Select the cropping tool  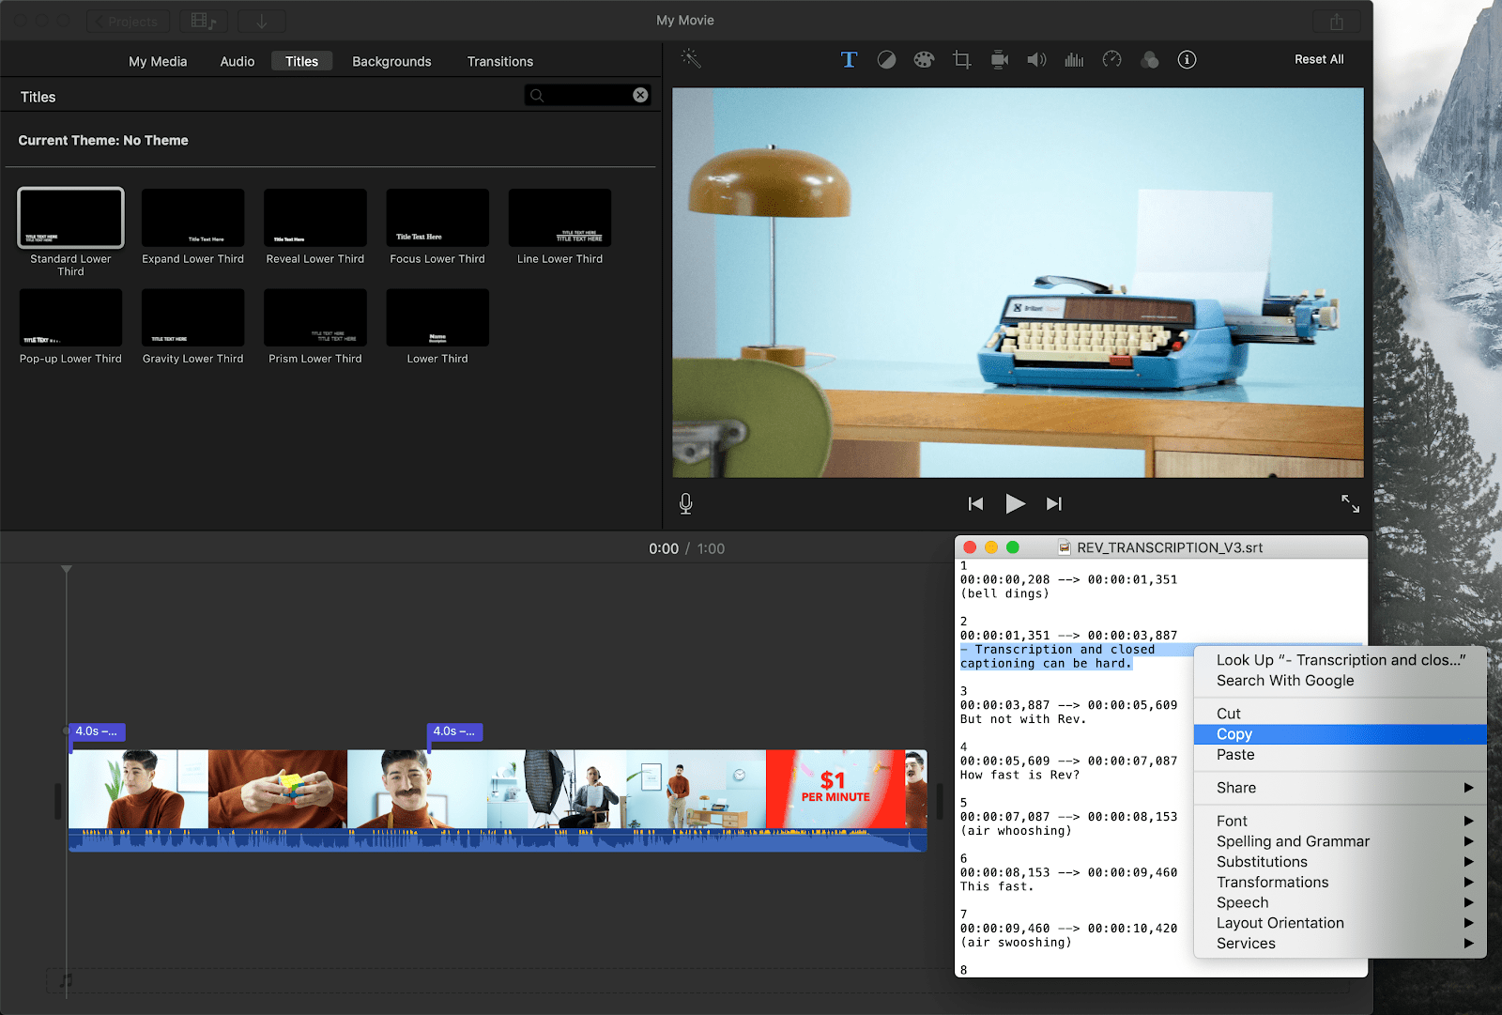click(961, 59)
